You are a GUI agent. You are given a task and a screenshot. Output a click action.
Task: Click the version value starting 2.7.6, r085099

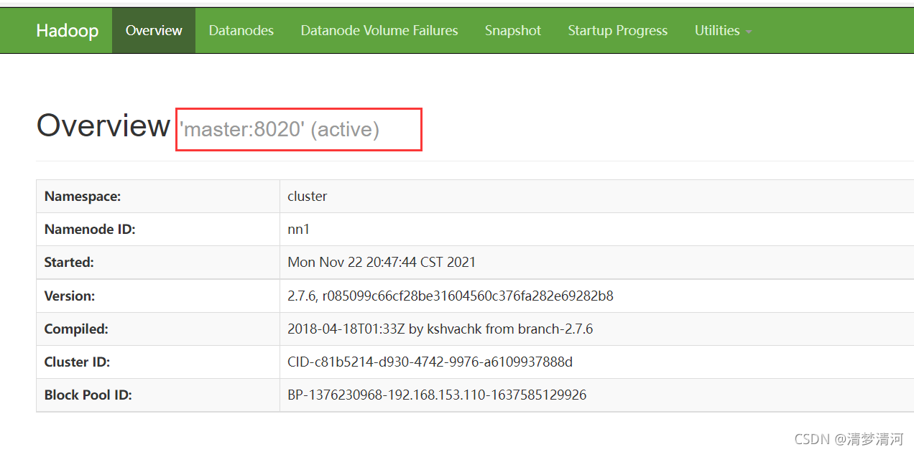pyautogui.click(x=451, y=296)
